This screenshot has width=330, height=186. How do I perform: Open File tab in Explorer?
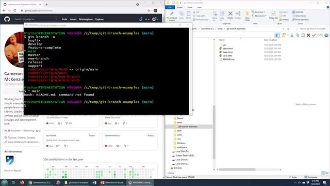pyautogui.click(x=170, y=7)
